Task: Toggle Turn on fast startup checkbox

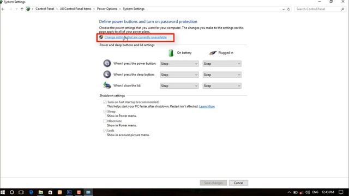Action: click(x=105, y=102)
